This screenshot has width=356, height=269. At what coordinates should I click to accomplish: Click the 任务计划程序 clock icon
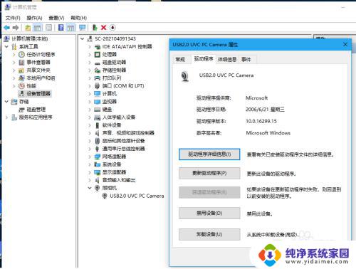[21, 55]
